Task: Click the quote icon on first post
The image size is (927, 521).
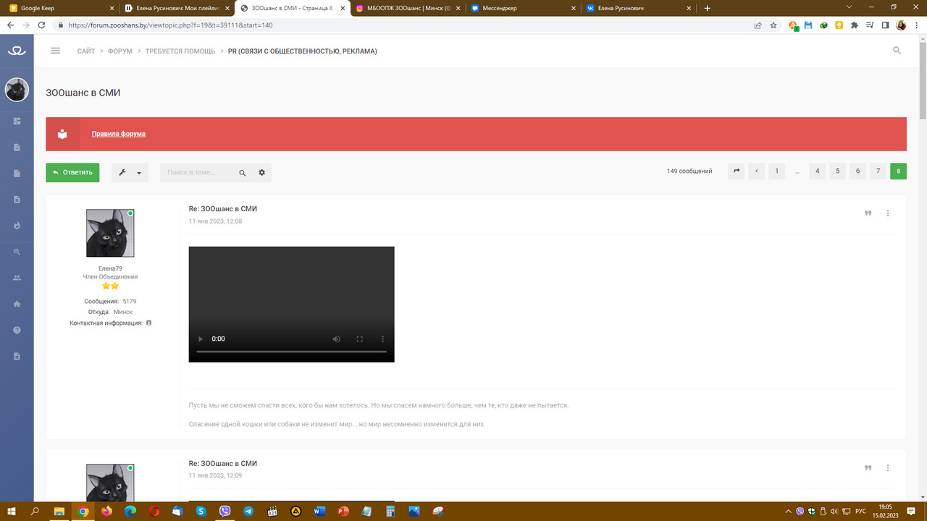Action: pyautogui.click(x=868, y=213)
